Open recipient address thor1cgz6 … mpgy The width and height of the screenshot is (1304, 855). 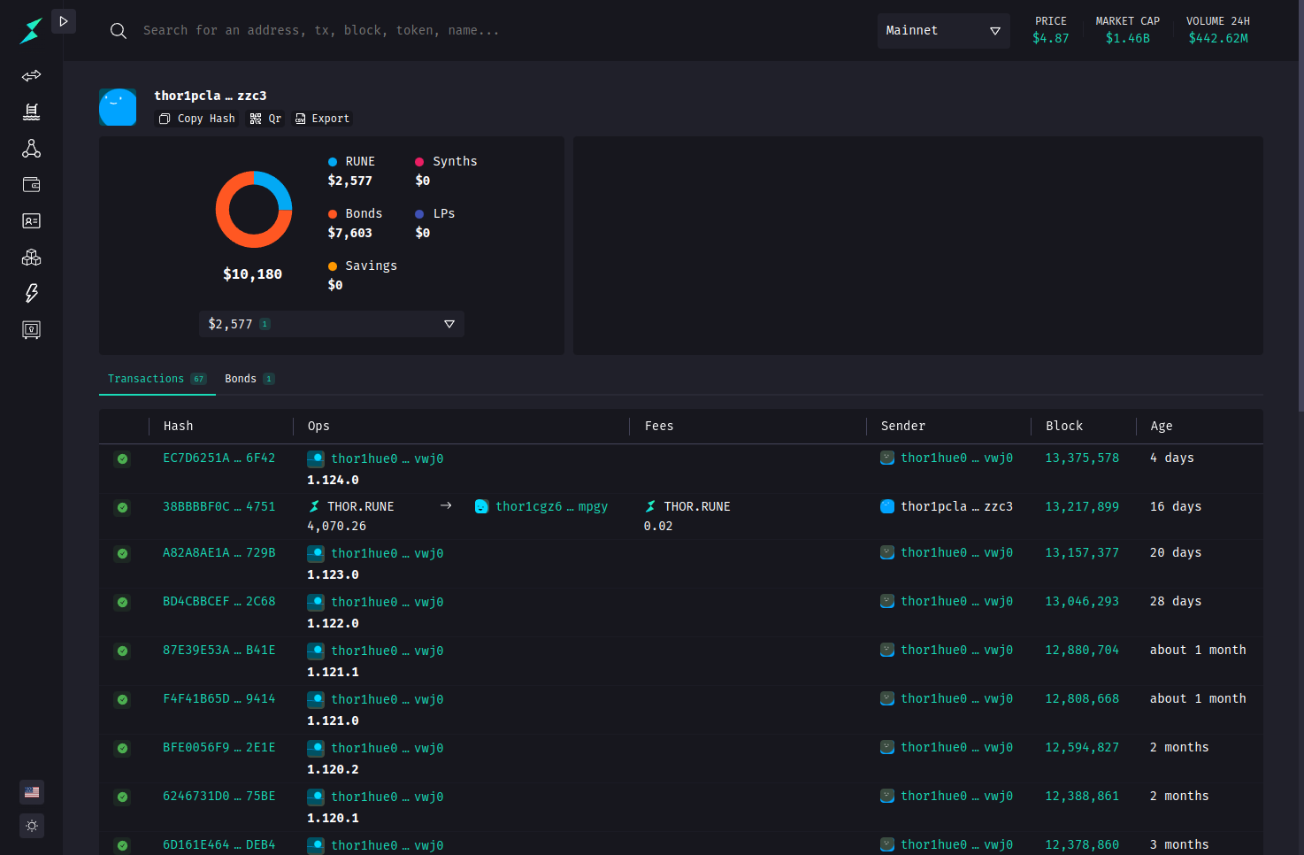click(551, 506)
